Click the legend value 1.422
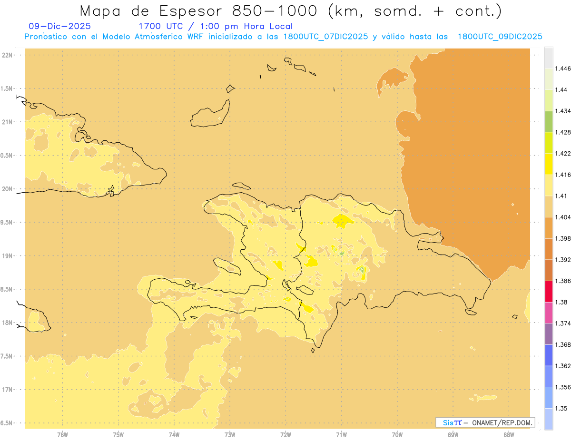The width and height of the screenshot is (571, 441). 562,153
